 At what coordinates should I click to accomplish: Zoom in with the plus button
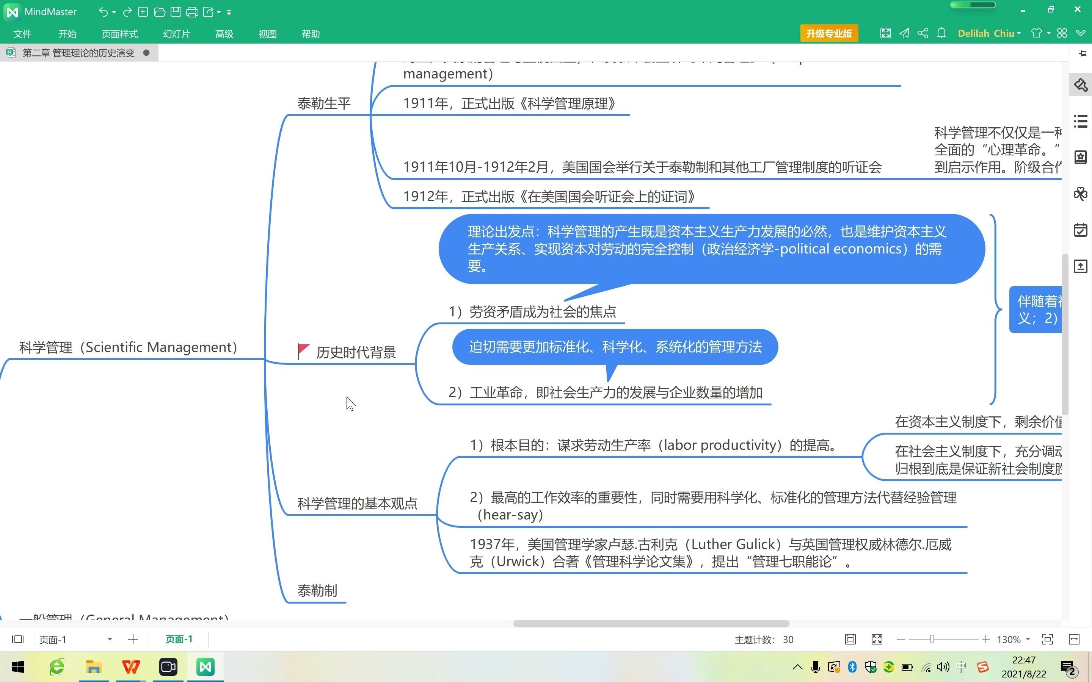click(985, 639)
